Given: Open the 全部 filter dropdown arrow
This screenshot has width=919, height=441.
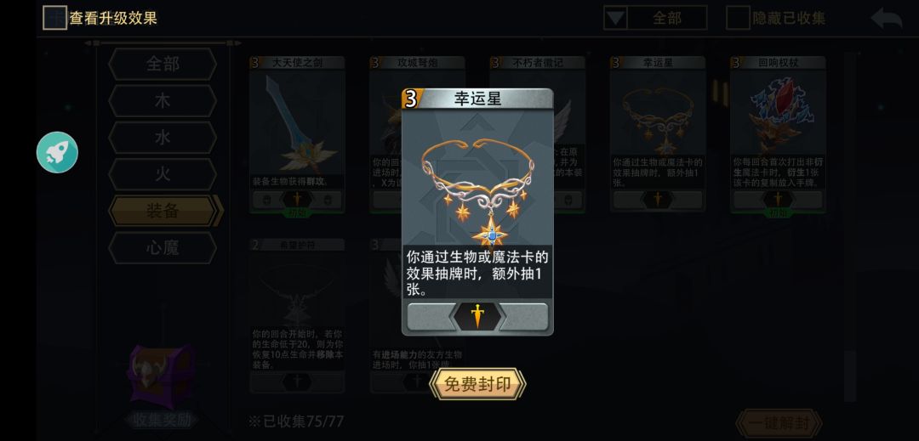Looking at the screenshot, I should [615, 18].
